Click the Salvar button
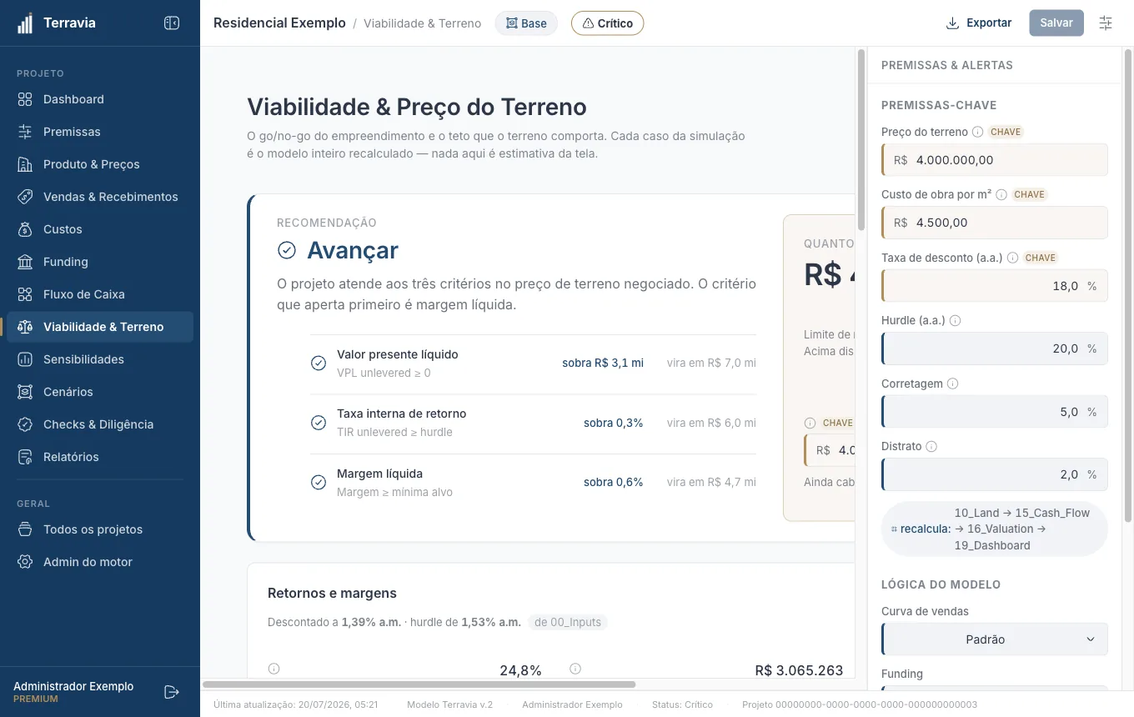 pos(1056,23)
